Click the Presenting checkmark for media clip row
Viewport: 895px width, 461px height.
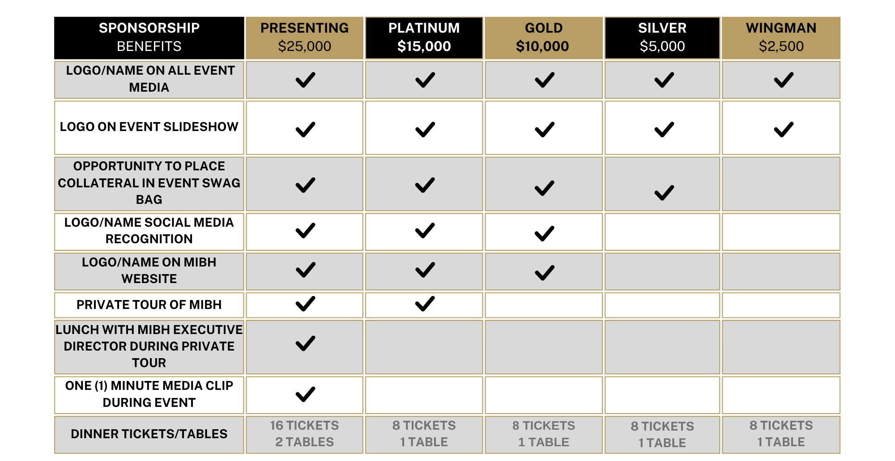point(305,394)
